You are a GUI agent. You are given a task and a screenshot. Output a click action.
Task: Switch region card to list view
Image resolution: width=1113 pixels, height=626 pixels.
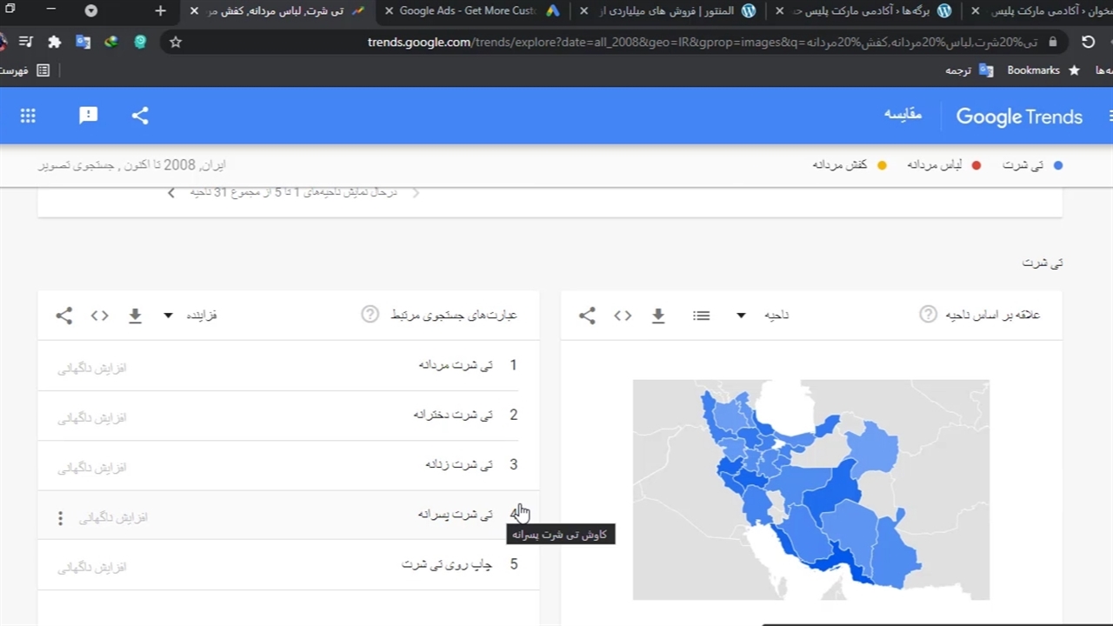pyautogui.click(x=701, y=316)
